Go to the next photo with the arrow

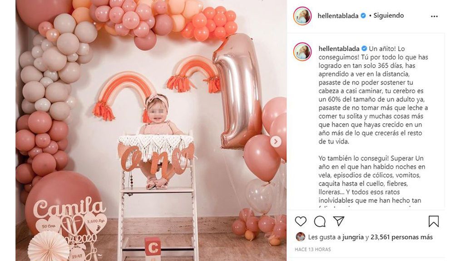tap(276, 141)
